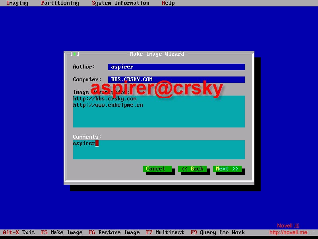
Task: Select F7 Multicast in the status bar
Action: point(165,232)
